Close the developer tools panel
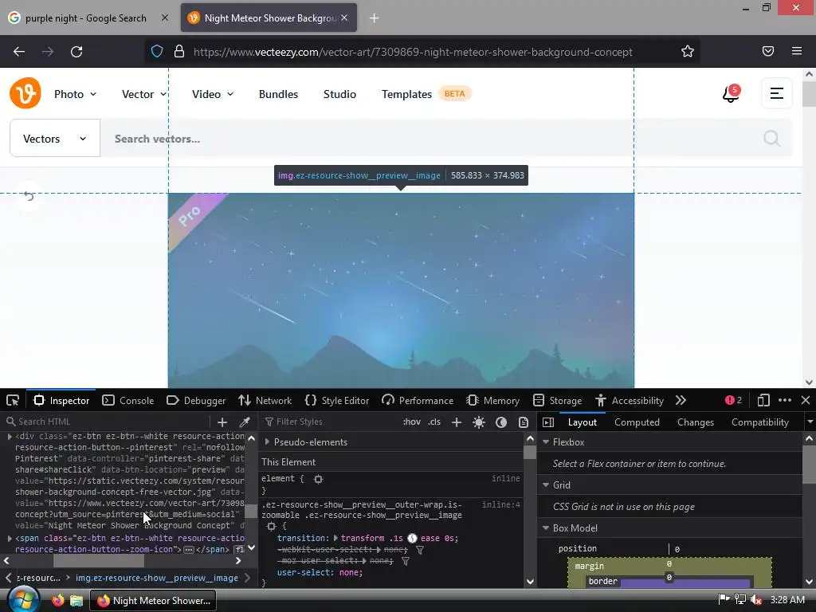 click(806, 400)
